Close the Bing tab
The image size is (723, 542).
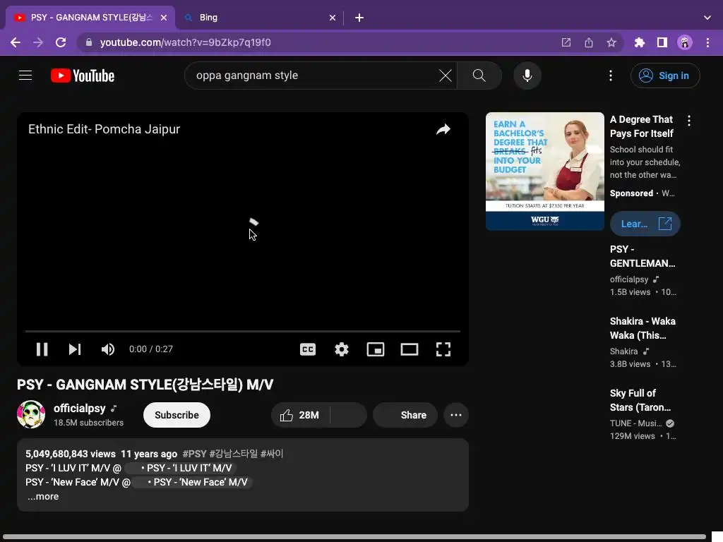333,18
